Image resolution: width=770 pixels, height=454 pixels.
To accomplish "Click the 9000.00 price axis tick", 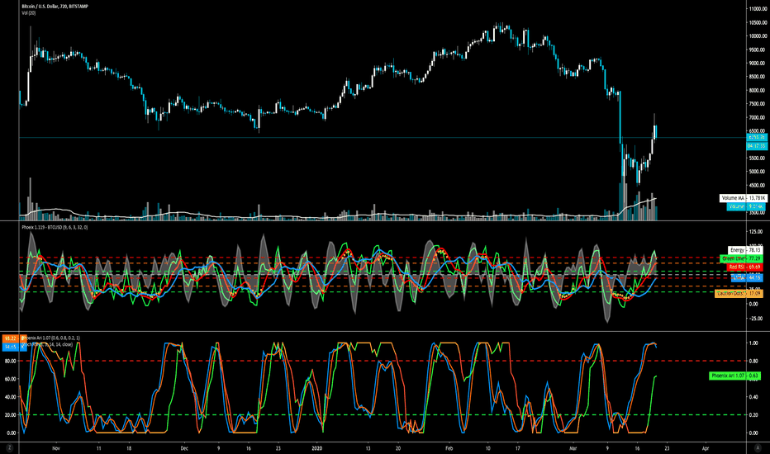I will point(758,64).
